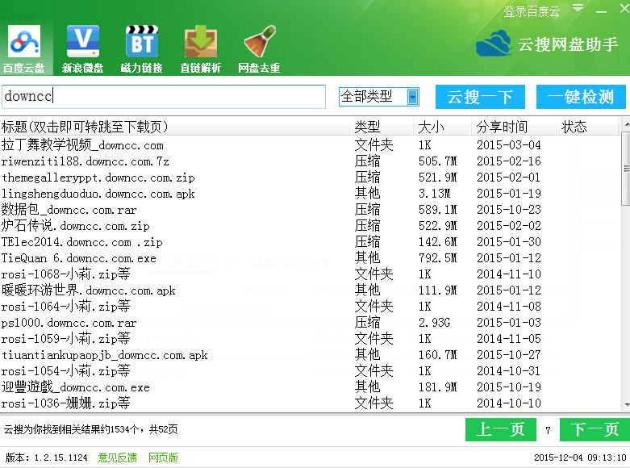This screenshot has width=630, height=468.
Task: Click the scrollbar down arrow in results list
Action: coord(626,405)
